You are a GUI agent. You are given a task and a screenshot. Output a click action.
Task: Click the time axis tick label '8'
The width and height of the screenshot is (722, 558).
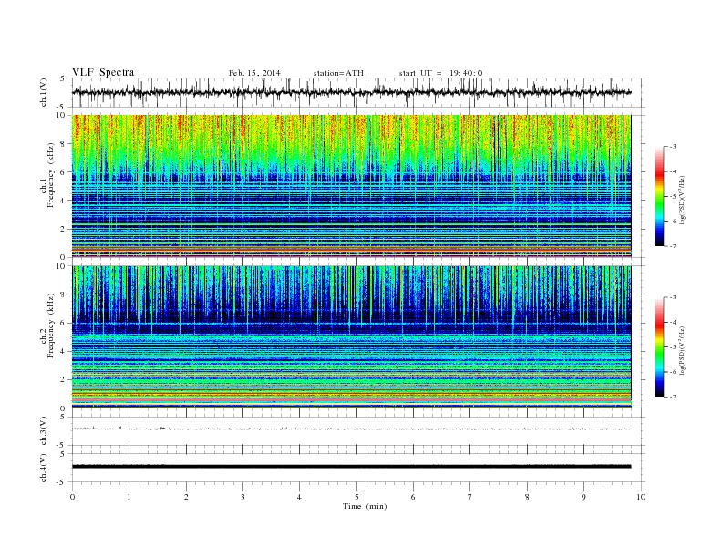527,497
